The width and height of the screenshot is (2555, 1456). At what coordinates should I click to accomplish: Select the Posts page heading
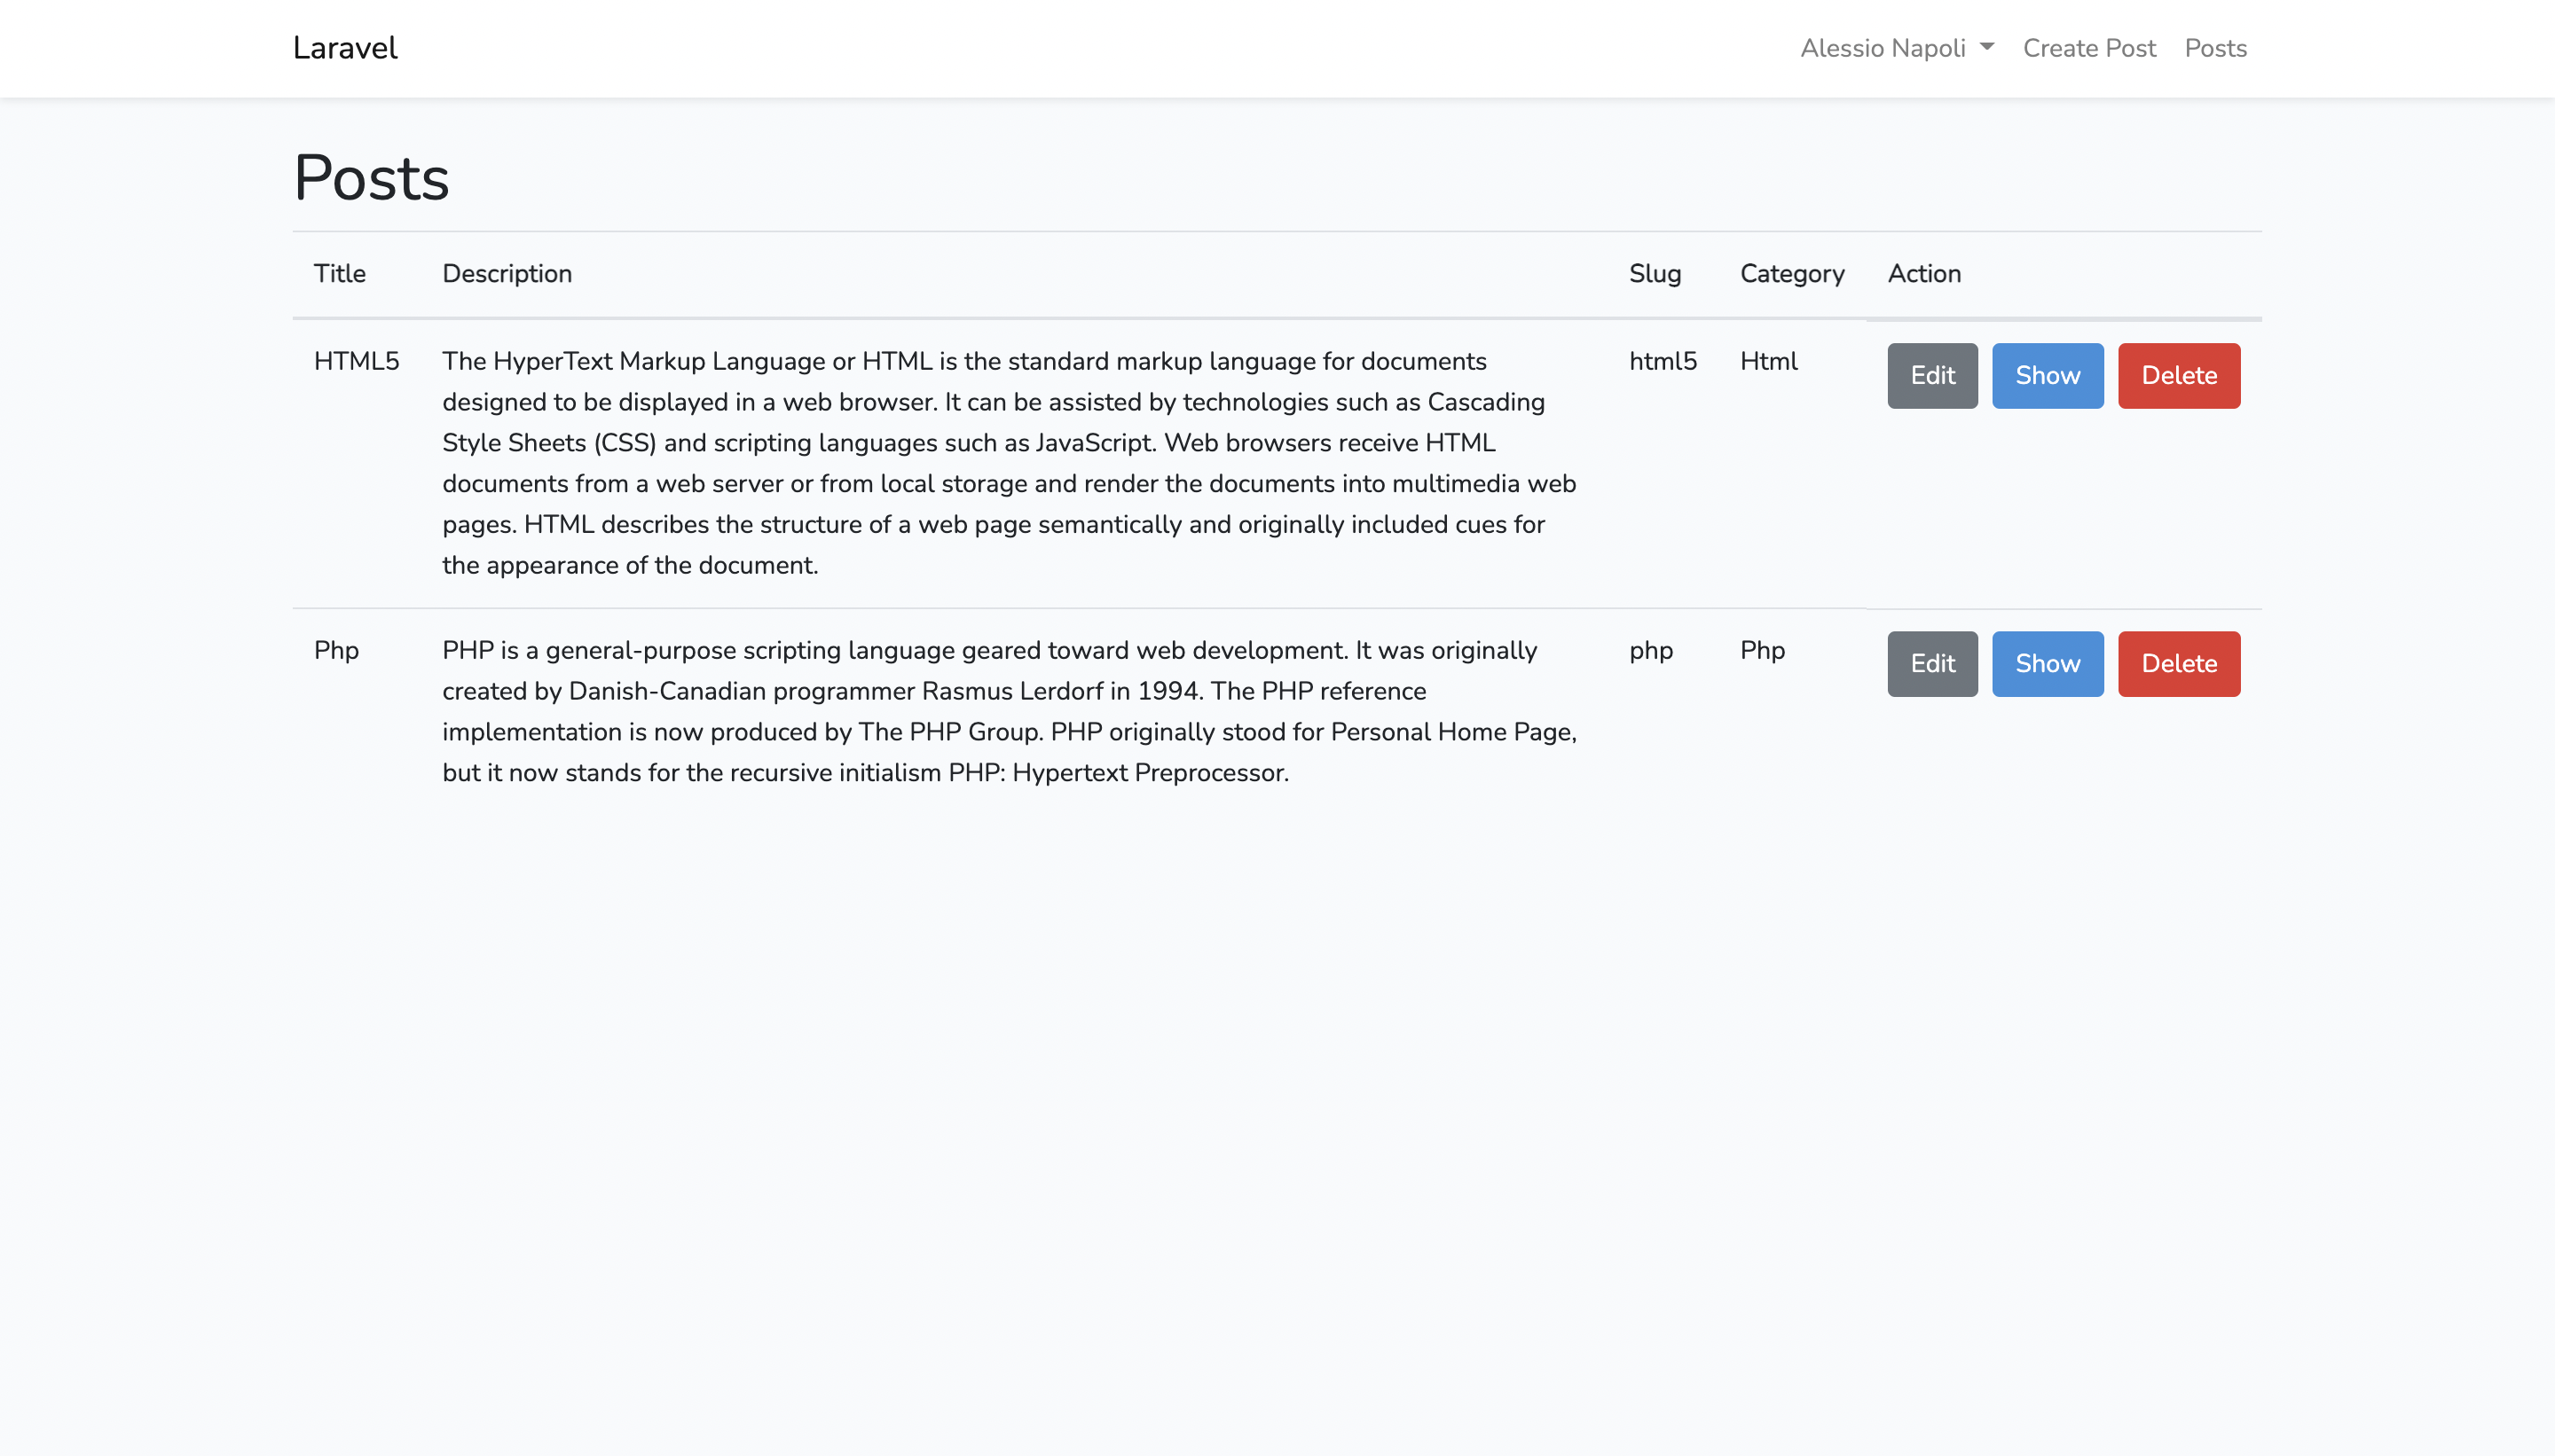[x=370, y=178]
